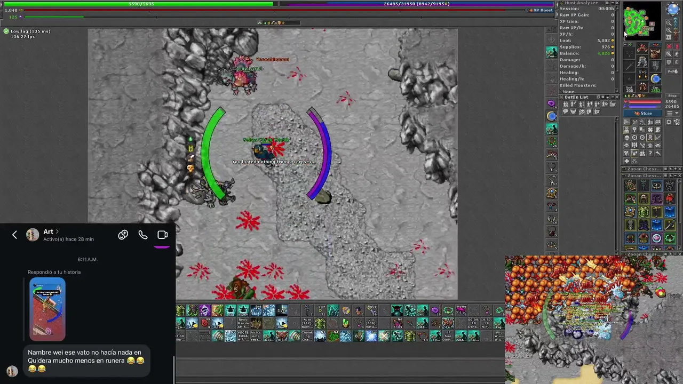Viewport: 683px width, 384px height.
Task: Click the 'Chaleking Chal' action bar slot
Action: 307,336
